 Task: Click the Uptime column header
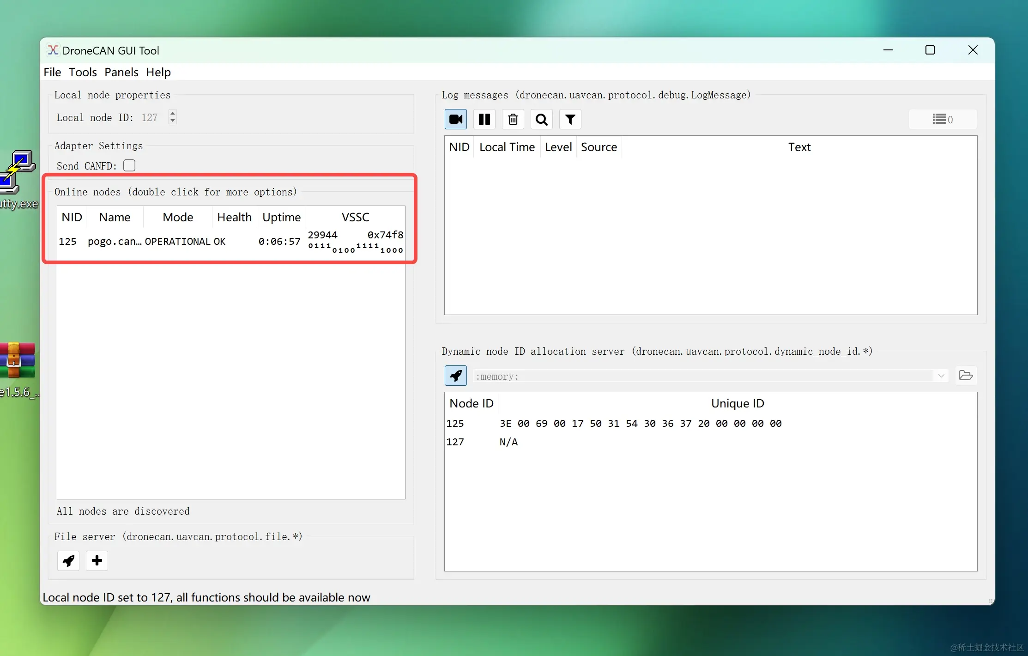(x=281, y=217)
